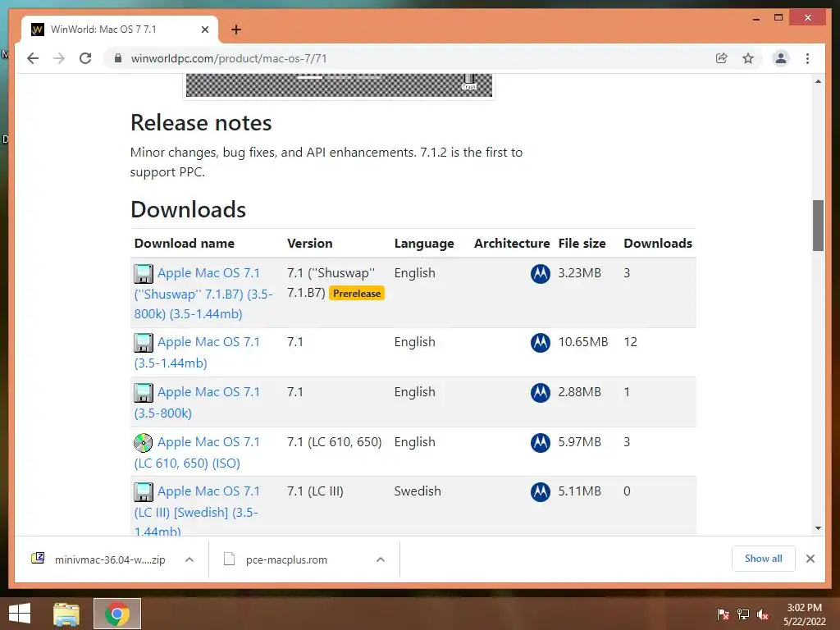This screenshot has width=840, height=630.
Task: Open the Chrome profile avatar
Action: (781, 58)
